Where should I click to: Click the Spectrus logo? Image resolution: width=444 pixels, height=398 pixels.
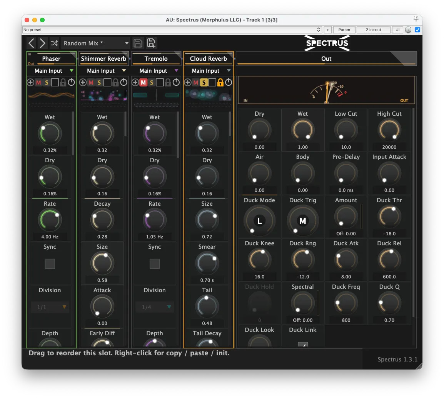[x=327, y=43]
